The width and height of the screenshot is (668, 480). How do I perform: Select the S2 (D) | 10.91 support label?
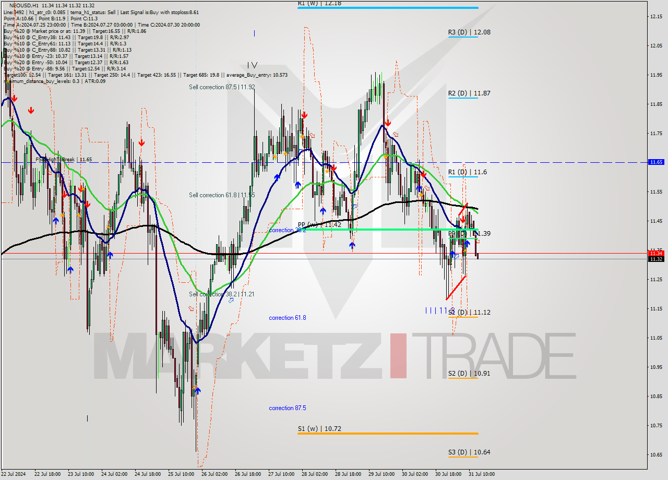pos(469,373)
